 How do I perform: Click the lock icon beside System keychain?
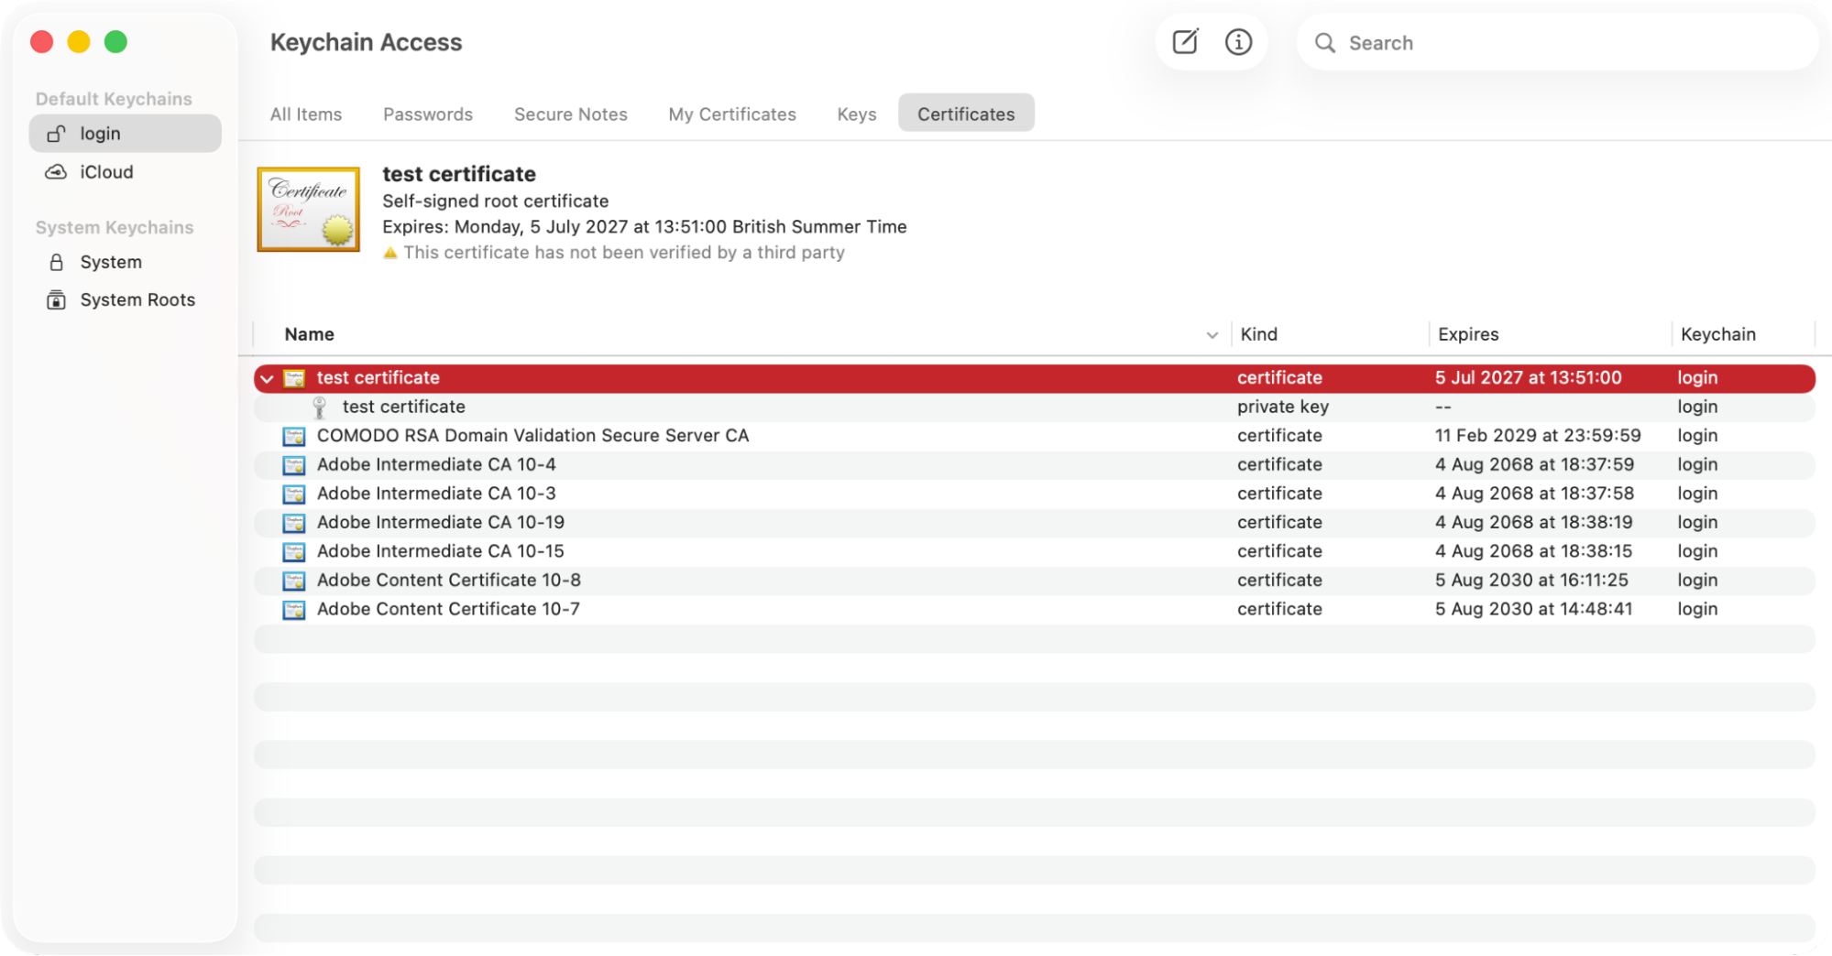tap(57, 262)
